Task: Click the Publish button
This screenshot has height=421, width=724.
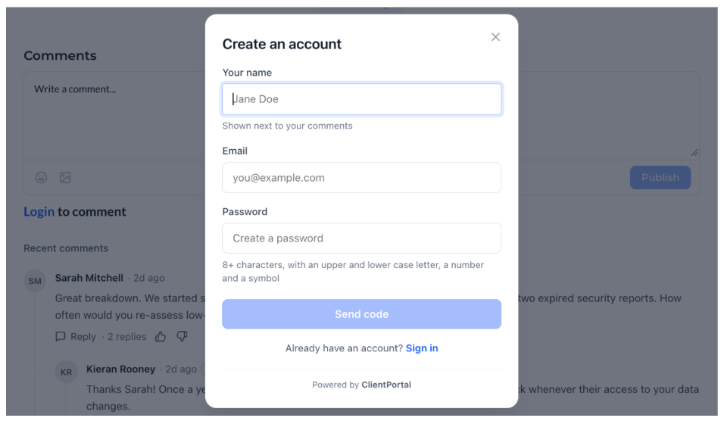Action: pyautogui.click(x=660, y=177)
